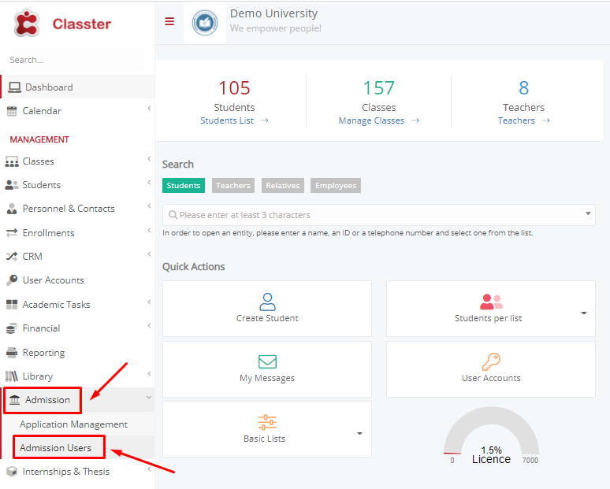Screen dimensions: 610x489
Task: Open the blue Teachers link
Action: pos(516,120)
